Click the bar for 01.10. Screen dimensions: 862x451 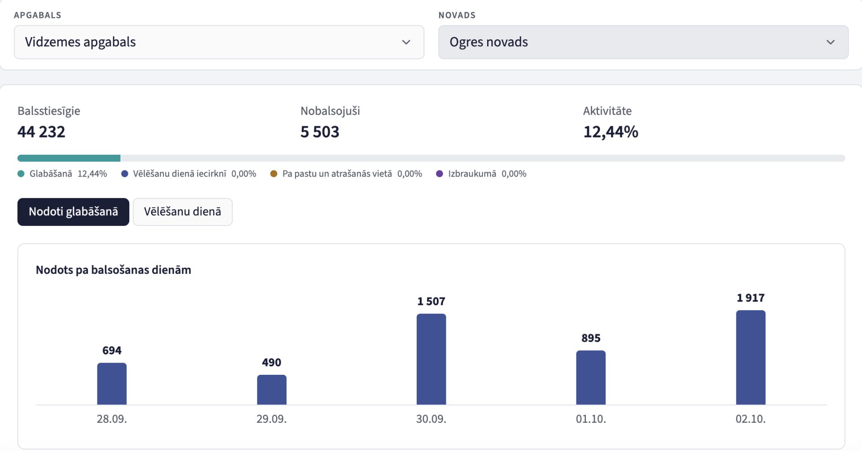pos(591,377)
